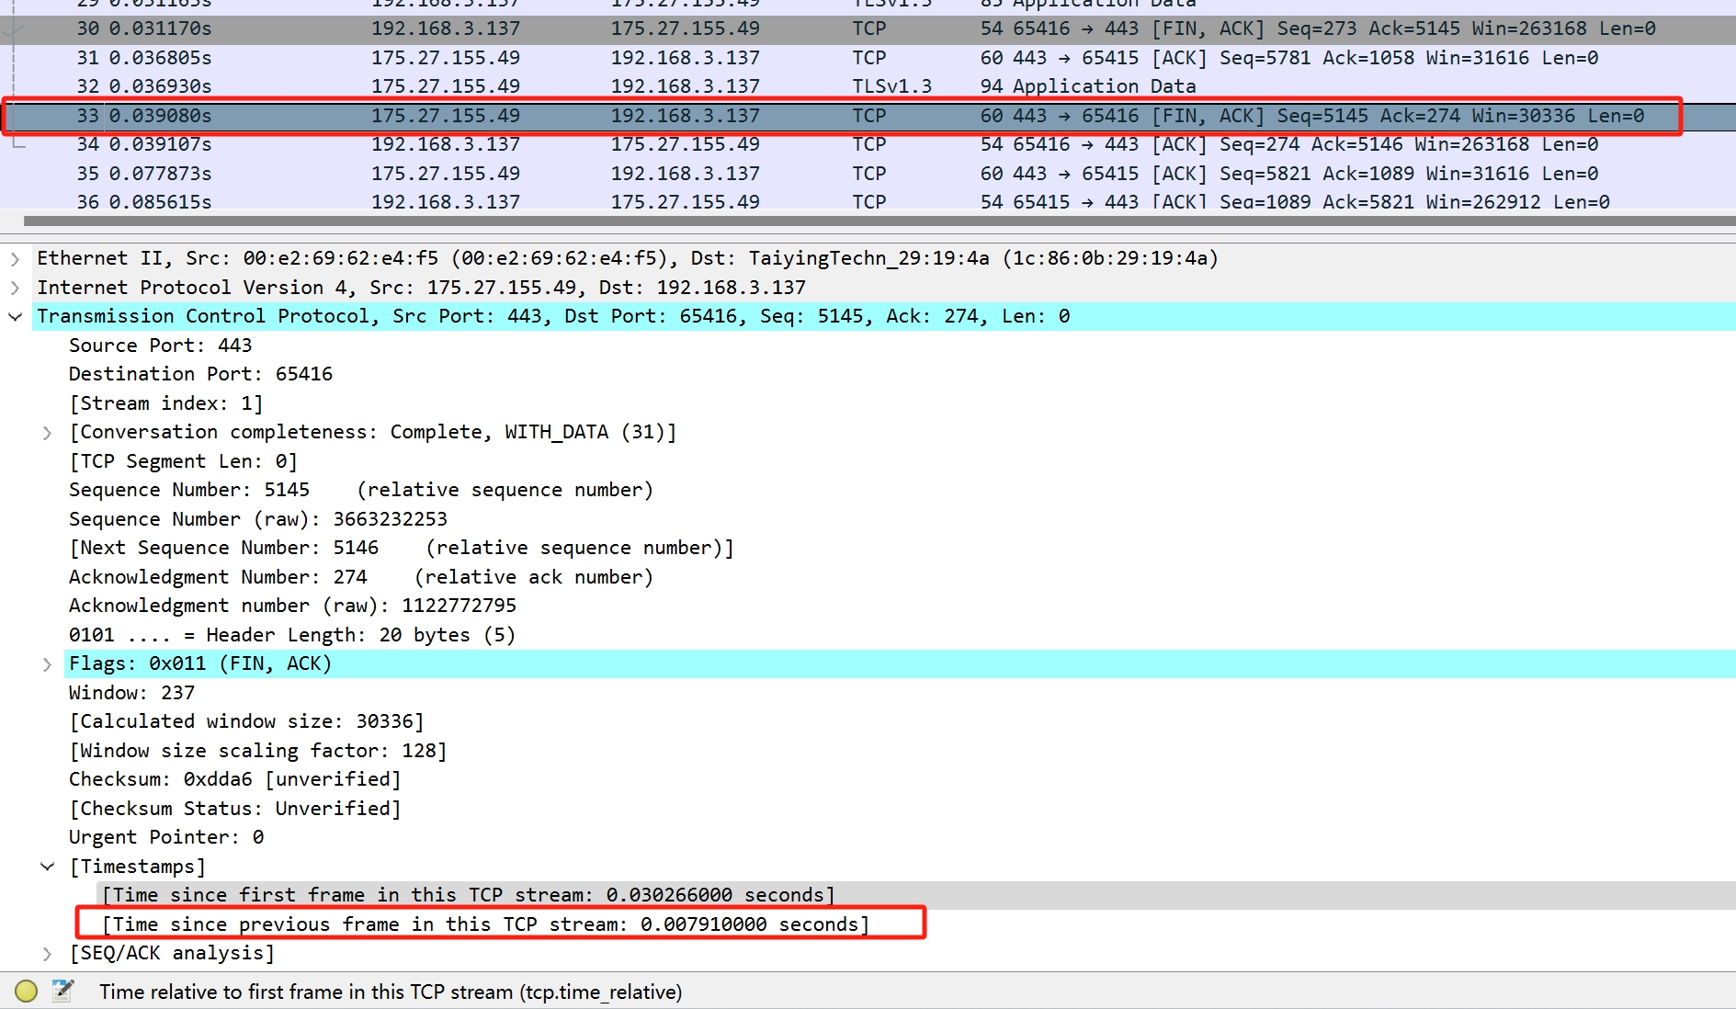This screenshot has width=1736, height=1009.
Task: Expand the Ethernet II section
Action: 15,259
